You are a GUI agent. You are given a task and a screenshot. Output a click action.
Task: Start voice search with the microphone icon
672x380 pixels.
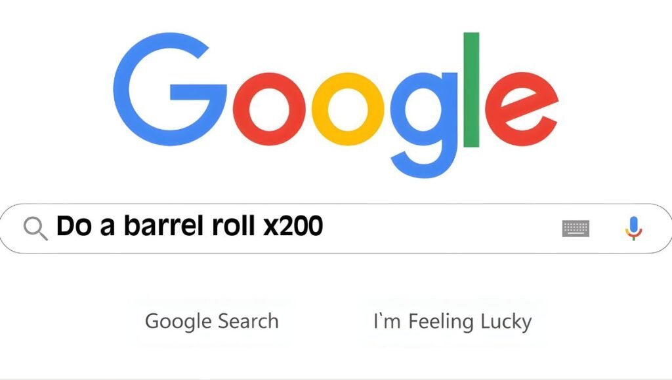pyautogui.click(x=634, y=229)
